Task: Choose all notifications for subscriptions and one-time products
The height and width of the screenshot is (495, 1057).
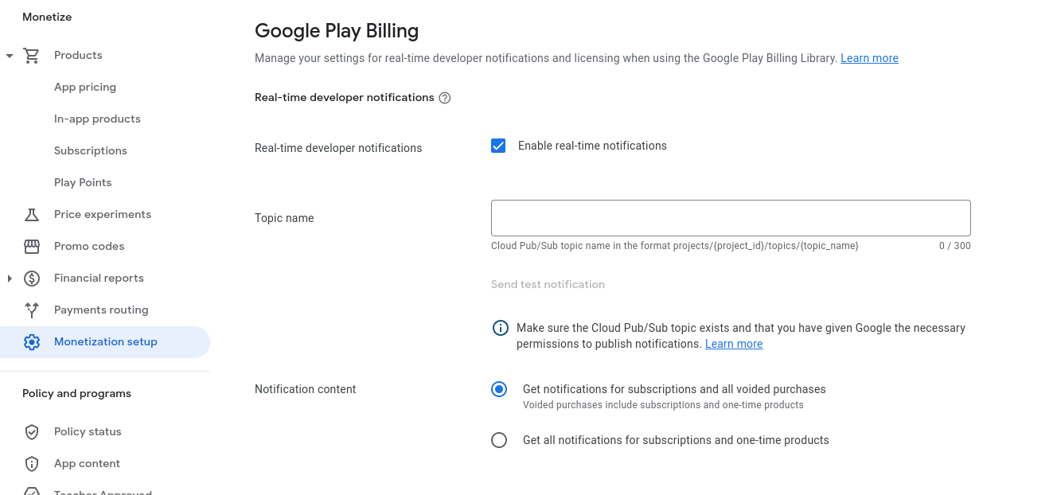Action: tap(499, 440)
